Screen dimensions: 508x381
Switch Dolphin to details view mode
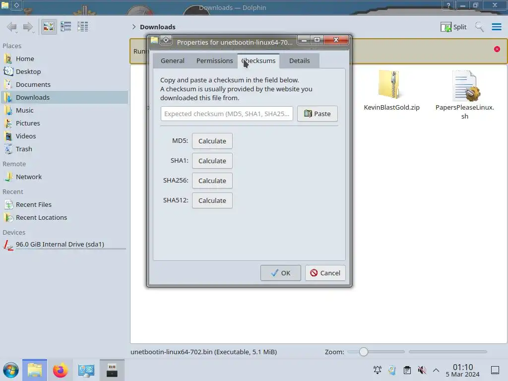click(x=83, y=27)
